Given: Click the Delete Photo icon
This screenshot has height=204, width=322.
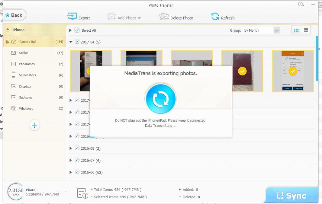Looking at the screenshot, I should (164, 17).
